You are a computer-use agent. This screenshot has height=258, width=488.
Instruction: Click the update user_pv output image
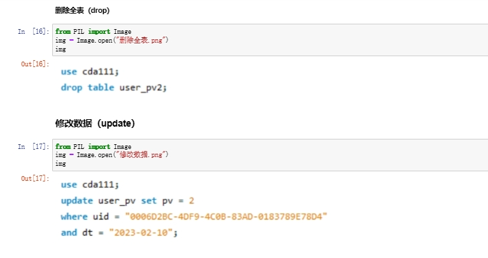(x=194, y=209)
